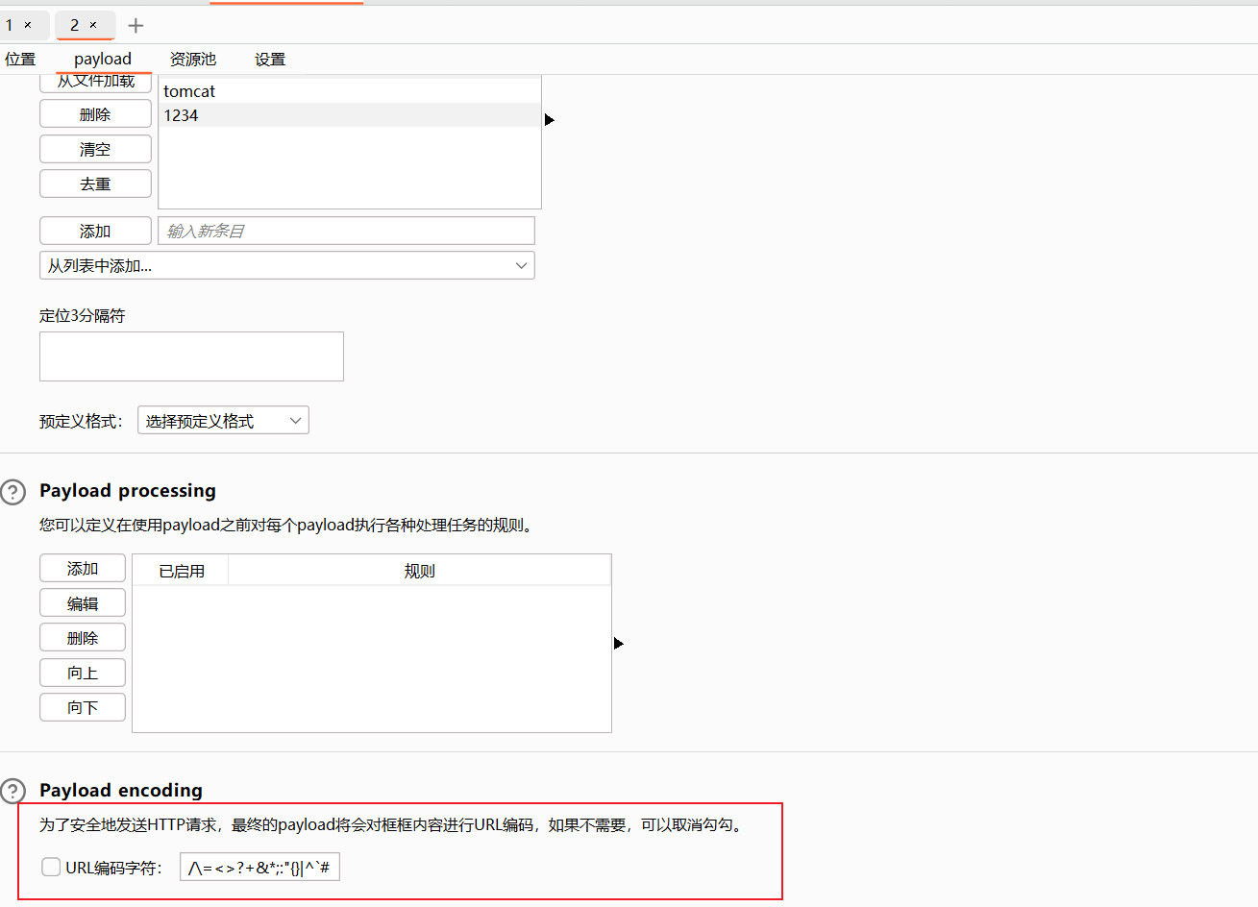Close tab 2 with its x icon

click(x=93, y=25)
